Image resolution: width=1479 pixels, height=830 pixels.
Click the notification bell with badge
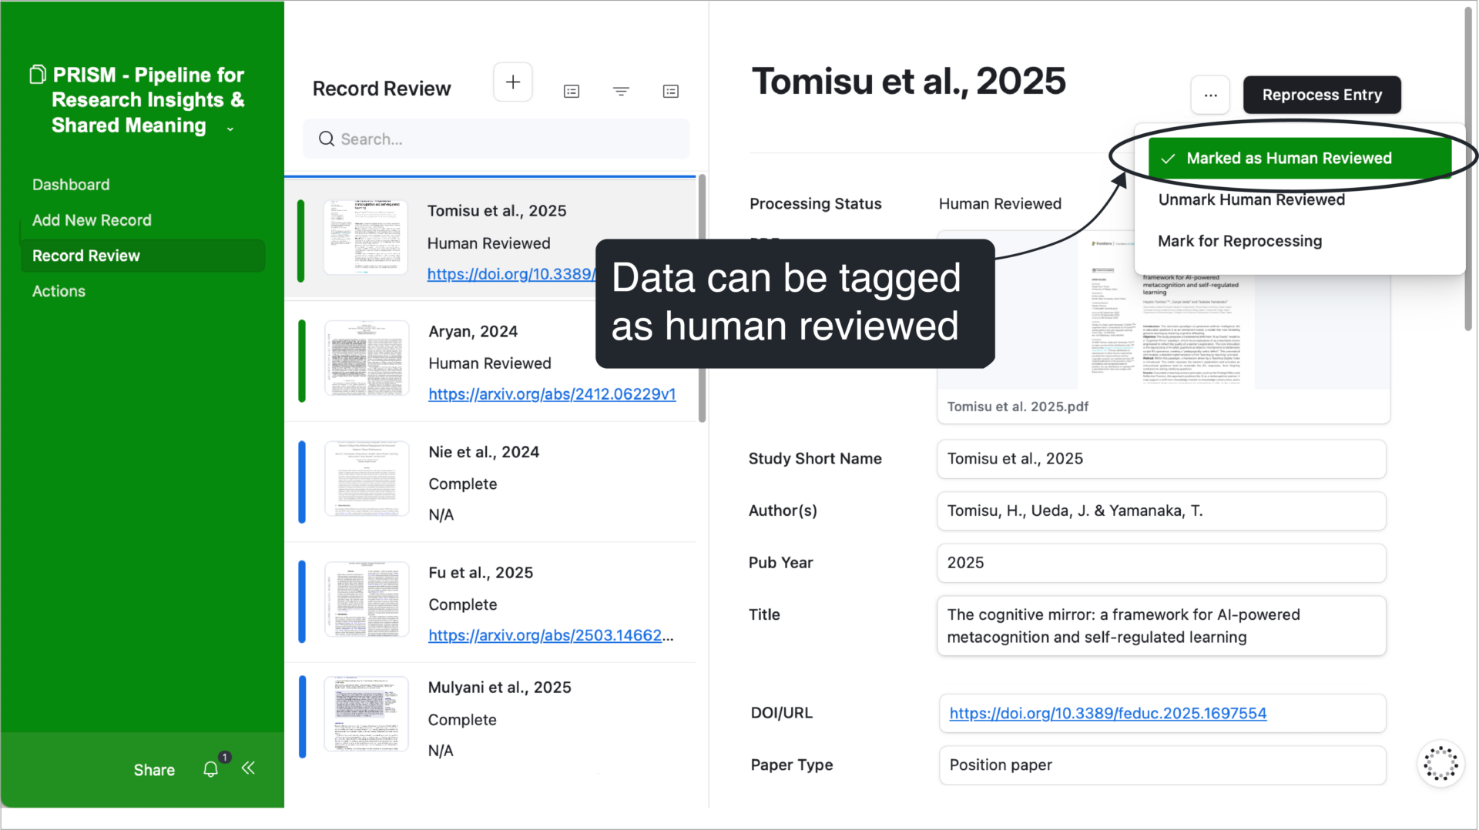[x=210, y=768]
